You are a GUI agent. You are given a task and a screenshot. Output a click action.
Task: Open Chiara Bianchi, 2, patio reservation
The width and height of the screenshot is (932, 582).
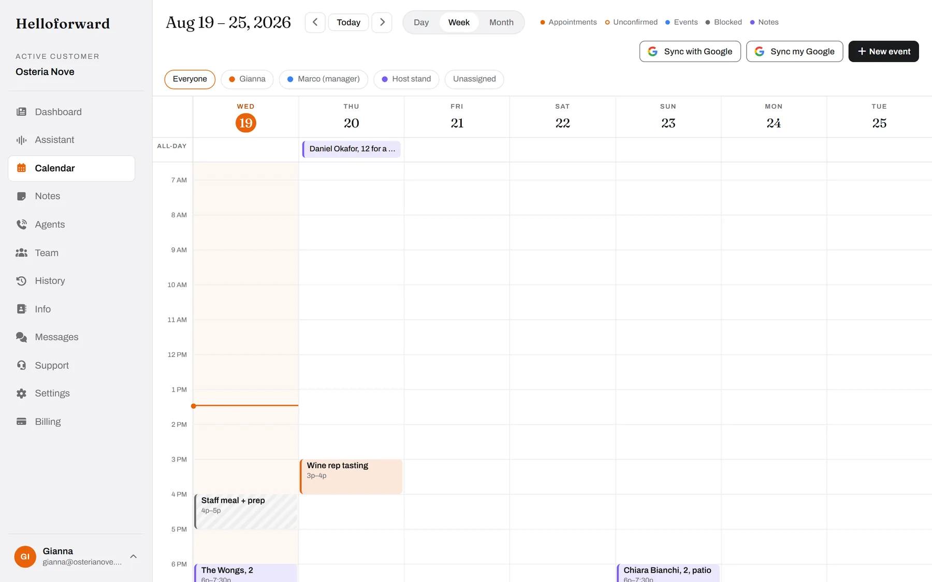pyautogui.click(x=668, y=573)
